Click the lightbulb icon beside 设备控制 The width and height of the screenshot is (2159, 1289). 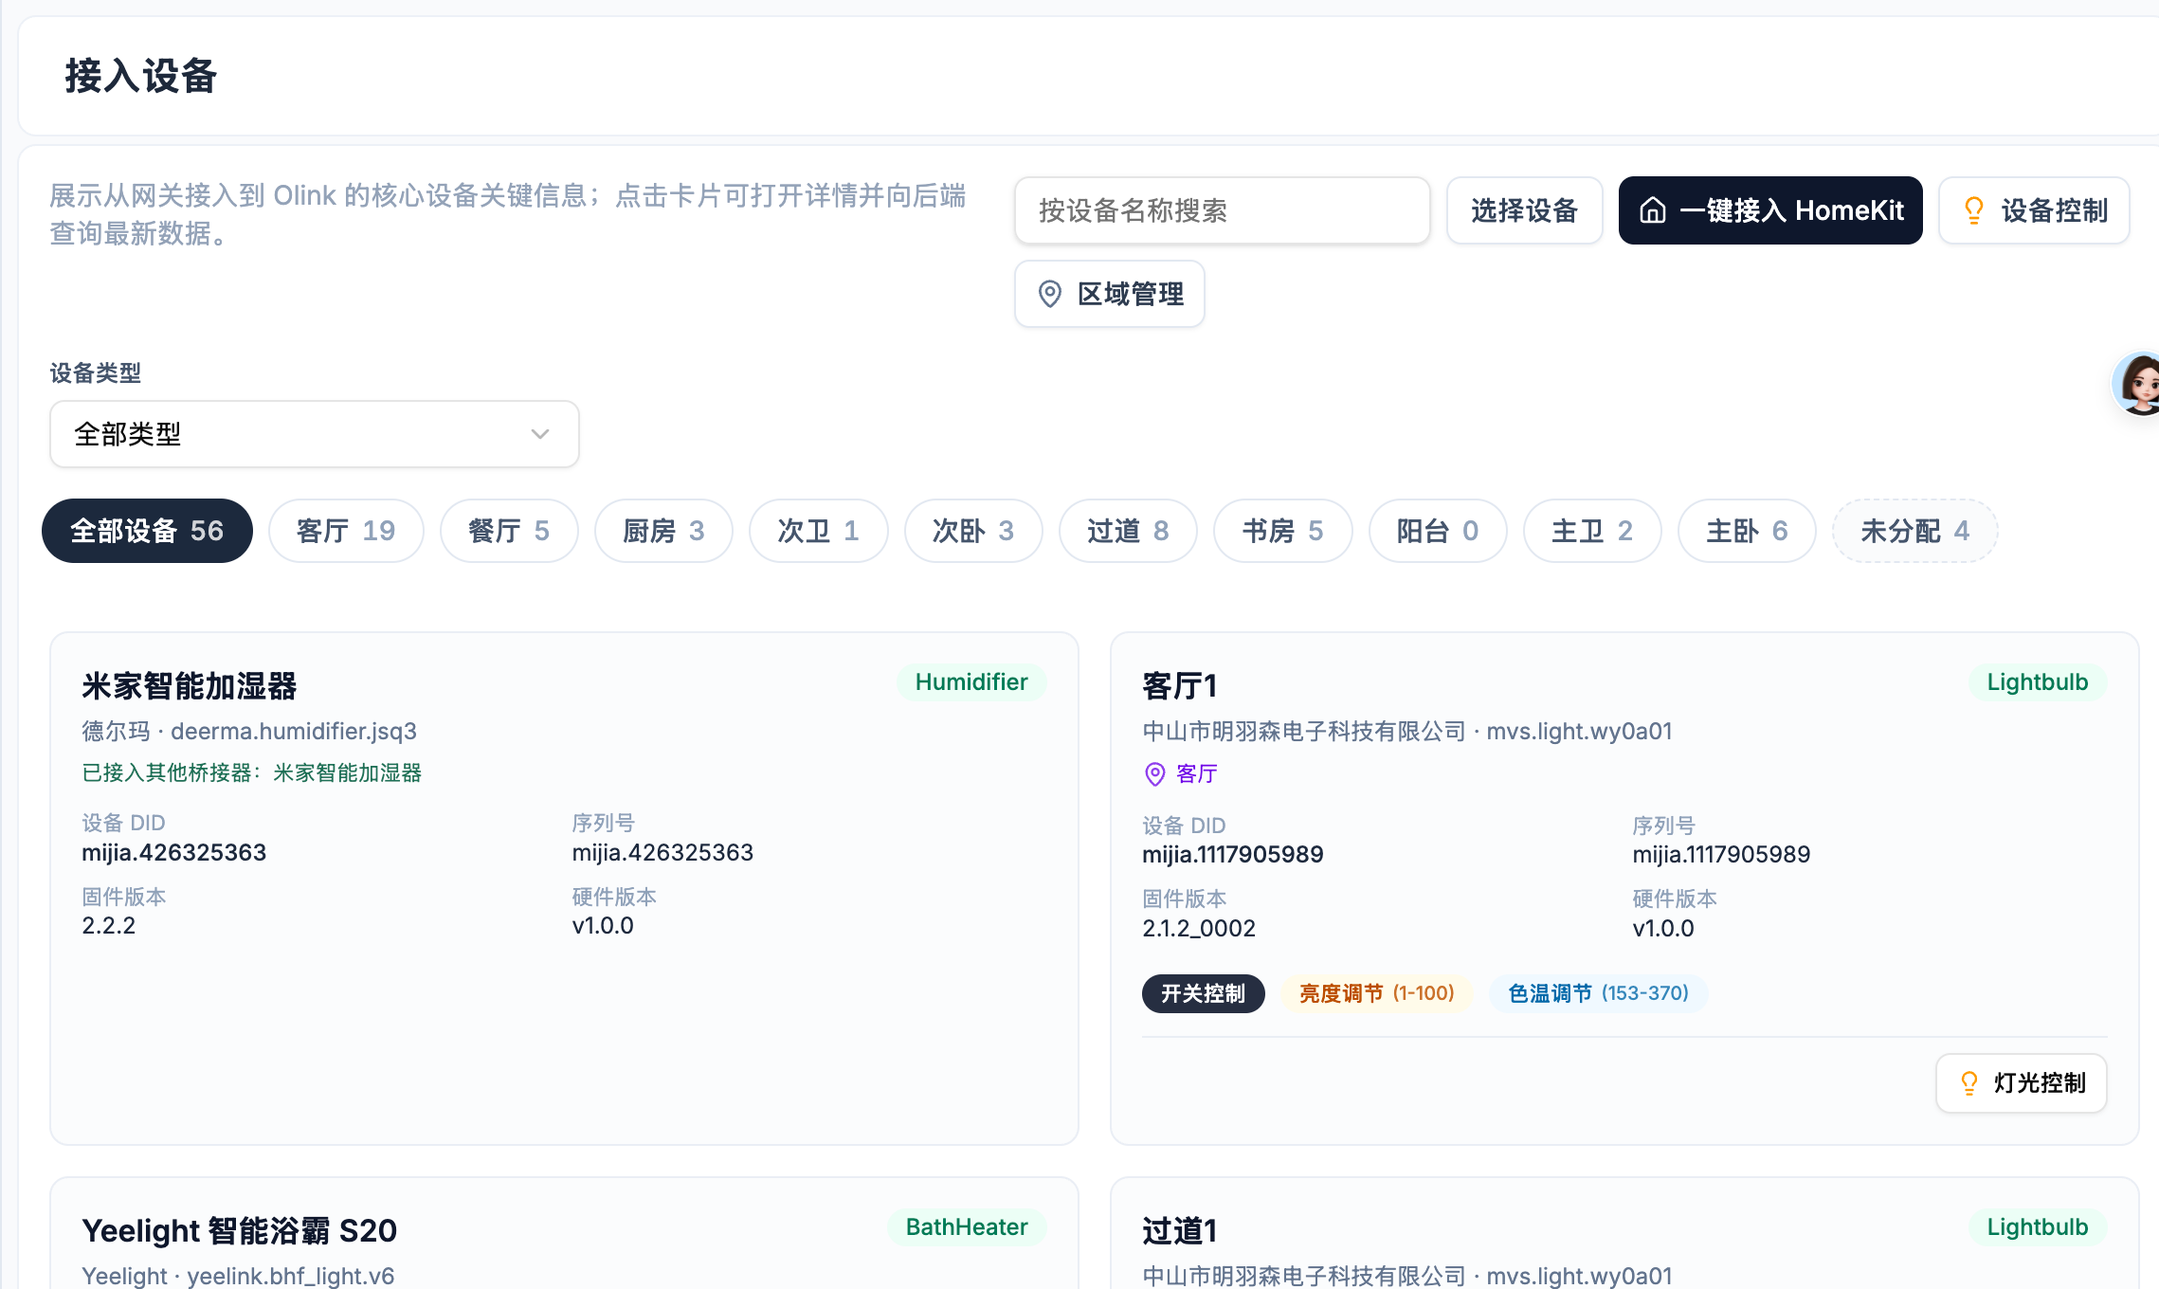(1974, 210)
